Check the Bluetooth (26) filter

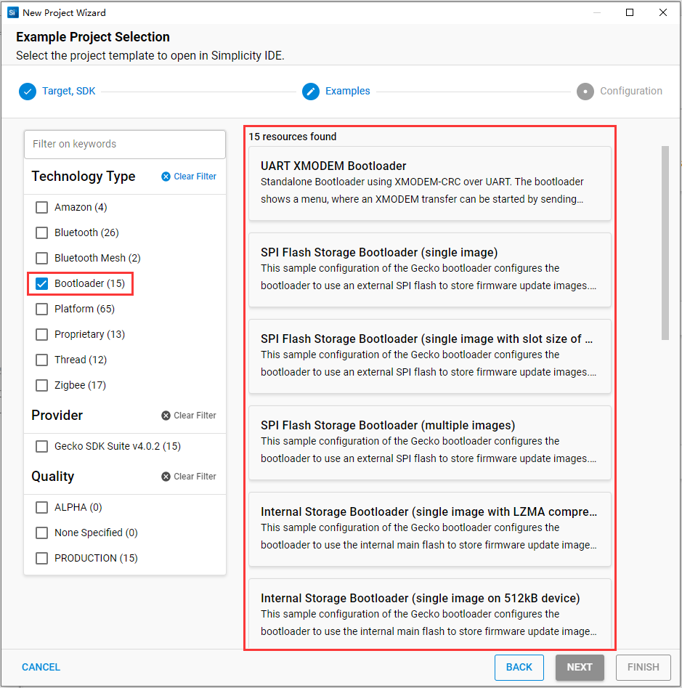tap(41, 232)
